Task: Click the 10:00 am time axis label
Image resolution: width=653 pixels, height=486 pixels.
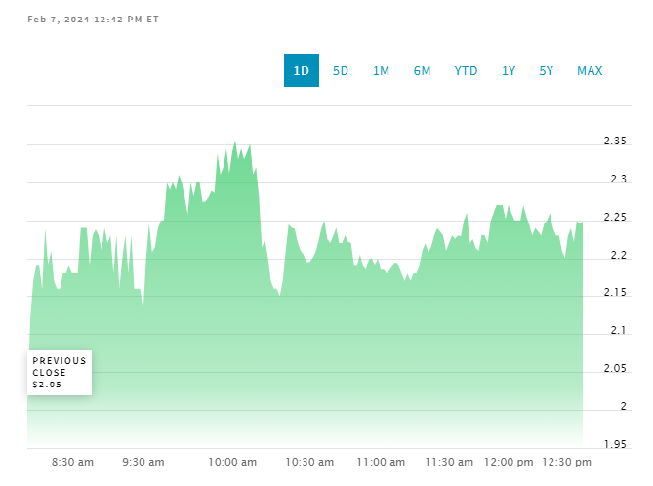Action: [232, 462]
